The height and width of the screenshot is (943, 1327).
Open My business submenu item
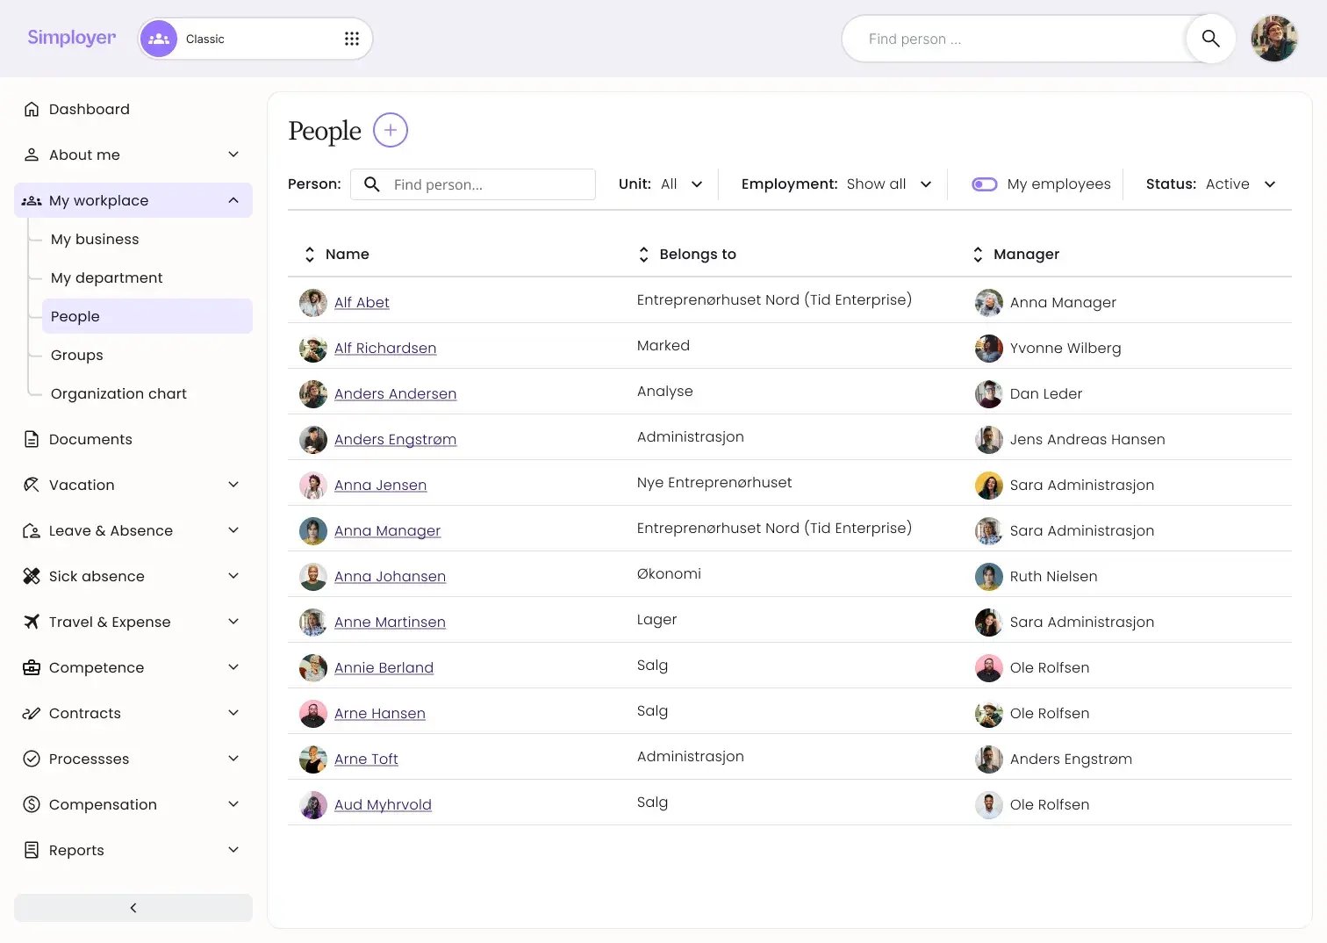coord(95,239)
